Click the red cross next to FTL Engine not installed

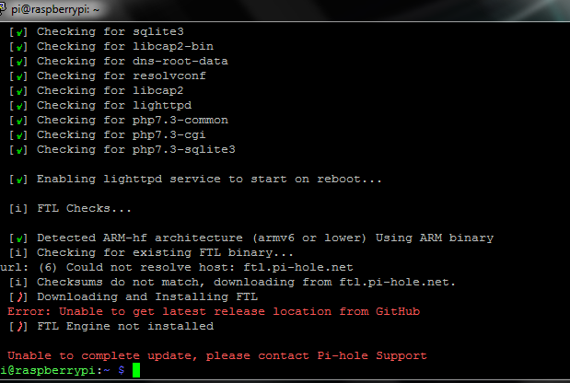[x=20, y=327]
